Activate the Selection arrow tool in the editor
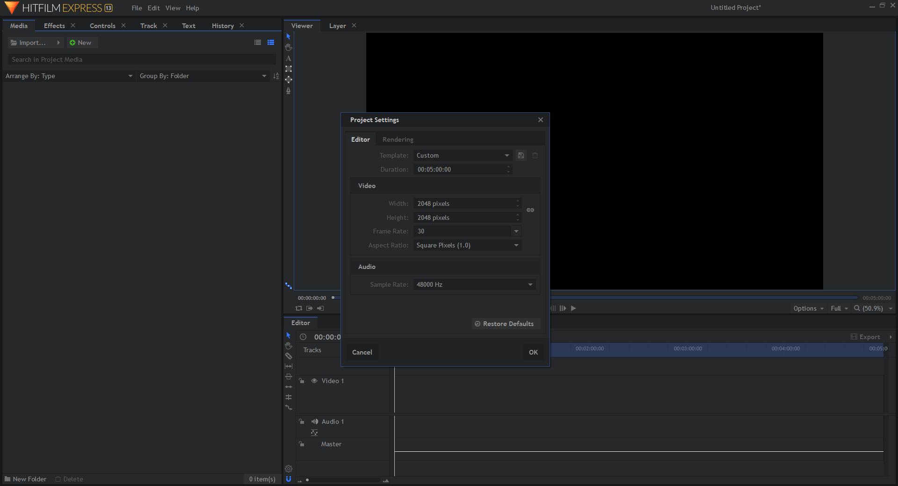Viewport: 898px width, 486px height. pos(289,335)
